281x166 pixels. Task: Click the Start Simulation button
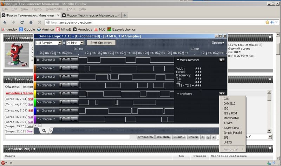[x=101, y=43]
